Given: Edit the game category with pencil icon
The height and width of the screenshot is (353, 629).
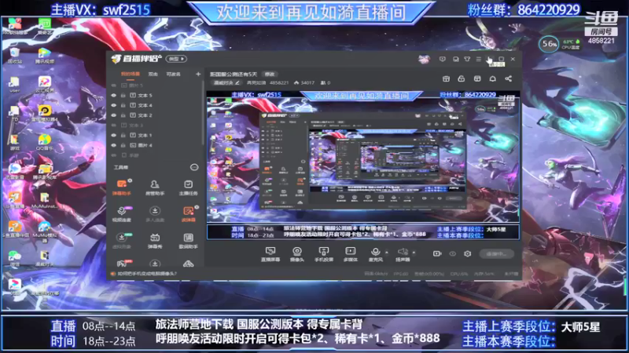Looking at the screenshot, I should (x=237, y=83).
